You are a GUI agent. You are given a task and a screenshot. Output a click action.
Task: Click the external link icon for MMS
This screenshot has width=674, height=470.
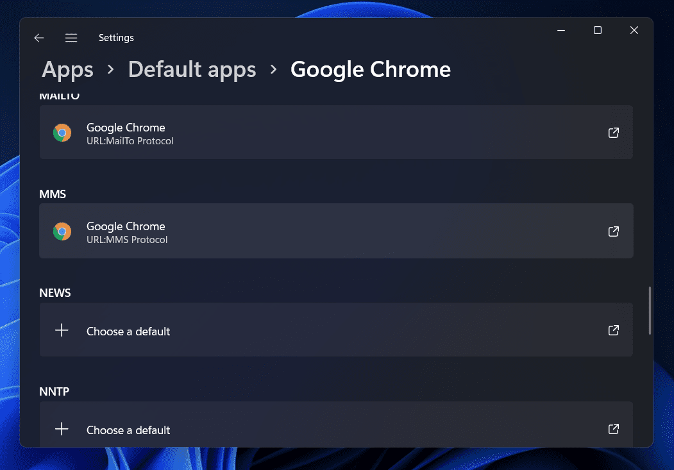[613, 231]
